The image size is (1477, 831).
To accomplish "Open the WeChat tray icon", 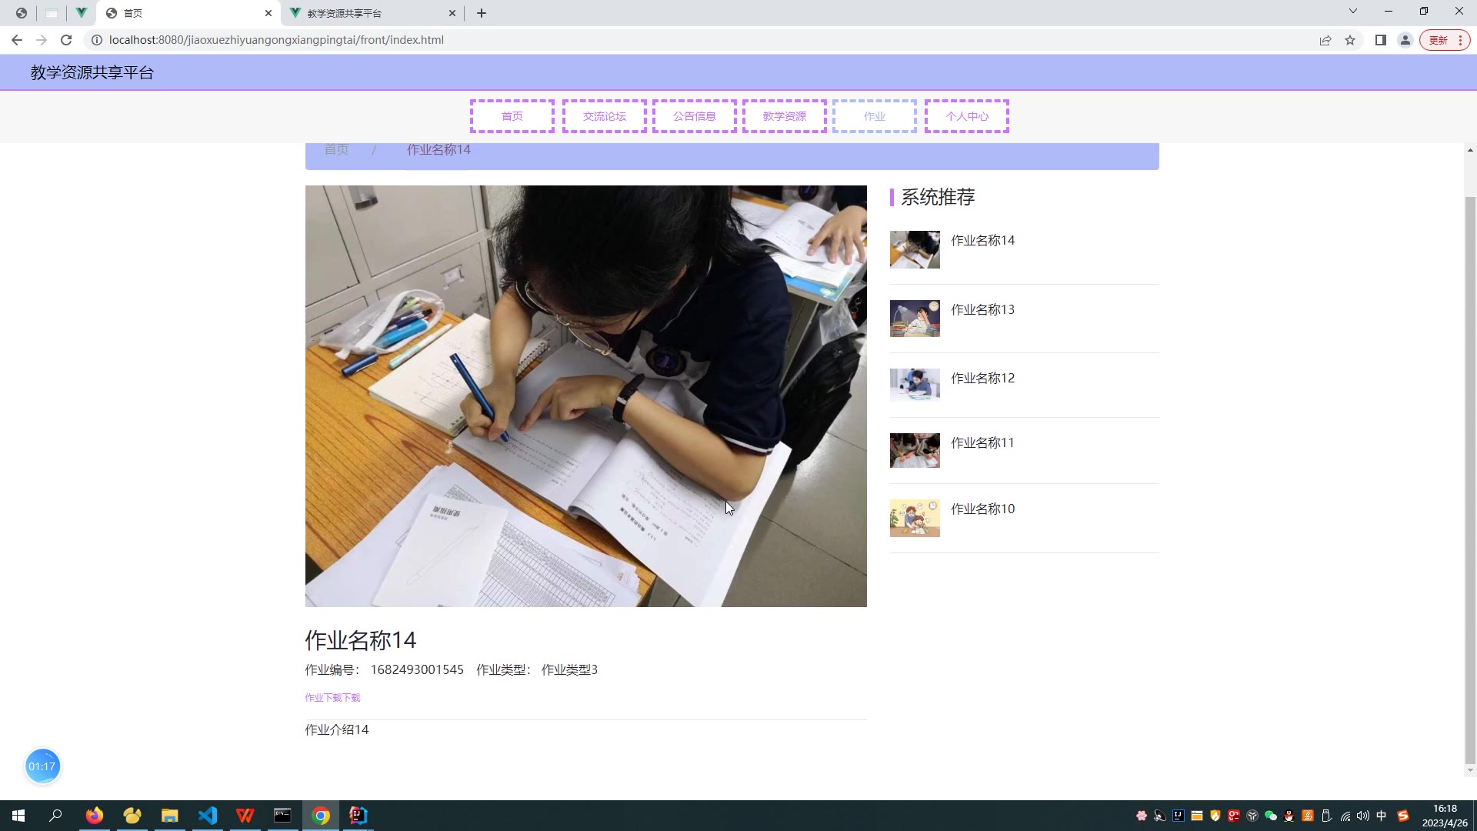I will coord(1271,816).
